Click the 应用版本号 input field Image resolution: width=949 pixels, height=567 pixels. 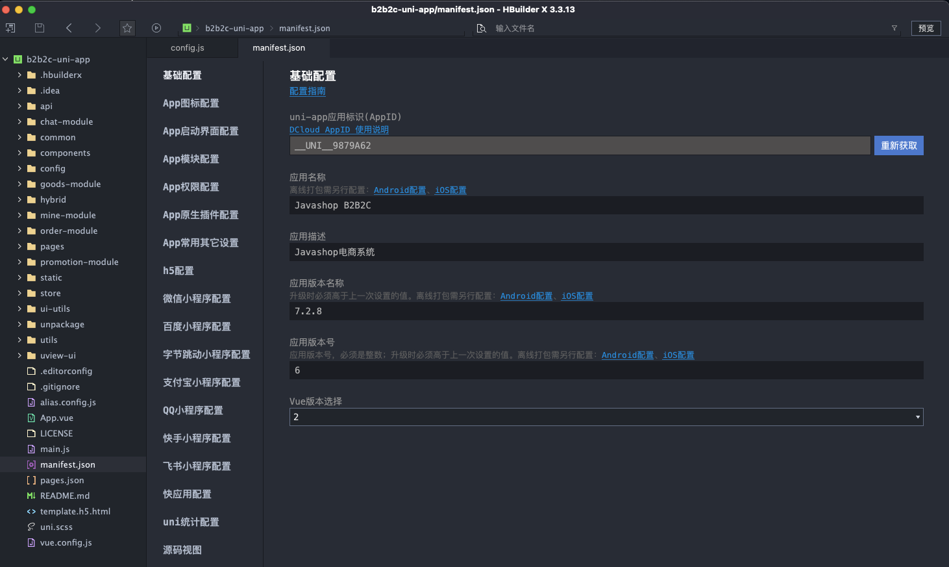click(x=606, y=370)
